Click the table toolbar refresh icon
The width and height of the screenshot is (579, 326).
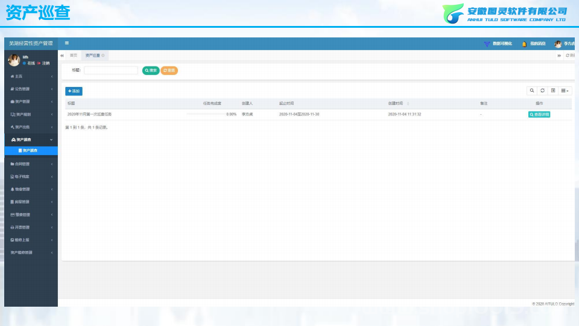click(542, 91)
